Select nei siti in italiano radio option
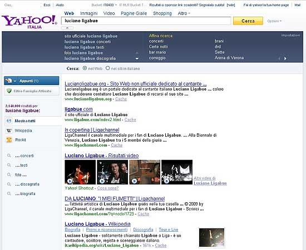 pos(108,68)
